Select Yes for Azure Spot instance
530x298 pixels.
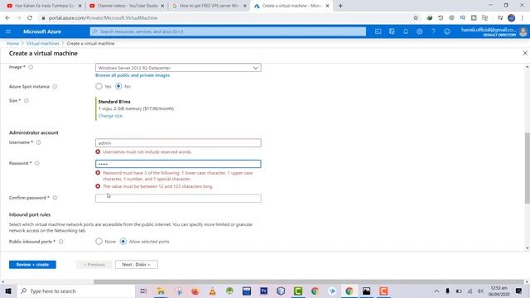pos(99,86)
